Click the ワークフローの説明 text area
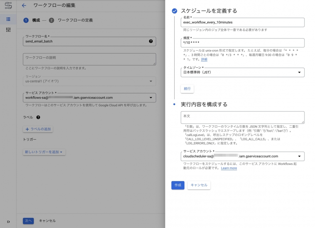 (89, 59)
